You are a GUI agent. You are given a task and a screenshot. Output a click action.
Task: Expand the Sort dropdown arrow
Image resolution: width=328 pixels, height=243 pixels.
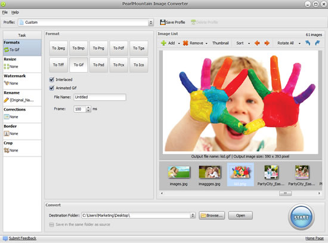tap(249, 44)
